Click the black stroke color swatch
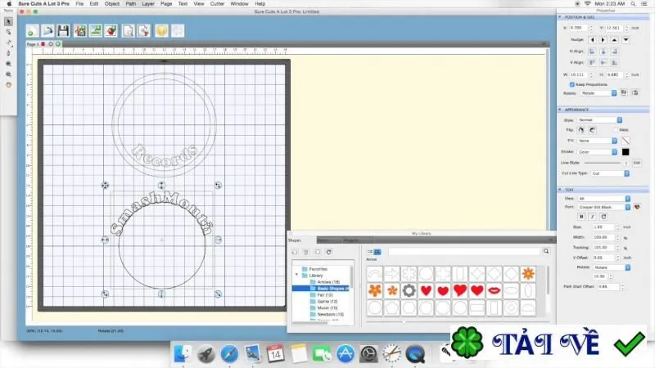The height and width of the screenshot is (368, 655). (626, 152)
